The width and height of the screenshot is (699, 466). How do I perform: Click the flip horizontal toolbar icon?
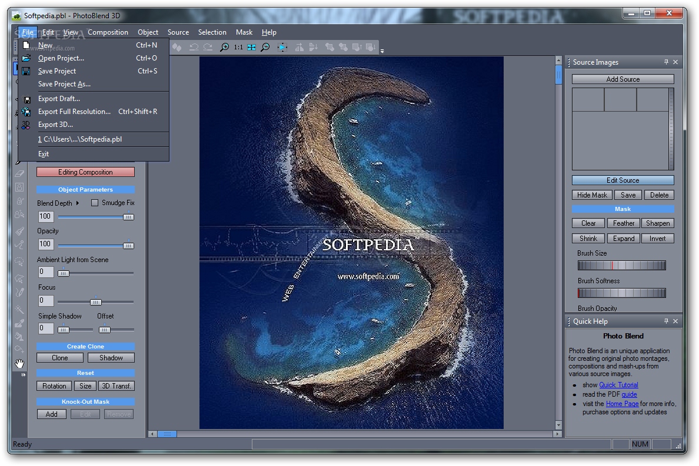(299, 47)
